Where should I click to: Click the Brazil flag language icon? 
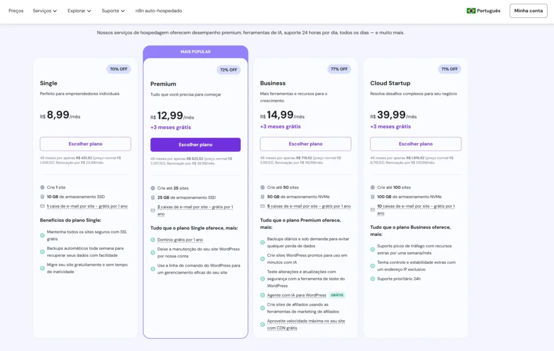[471, 11]
